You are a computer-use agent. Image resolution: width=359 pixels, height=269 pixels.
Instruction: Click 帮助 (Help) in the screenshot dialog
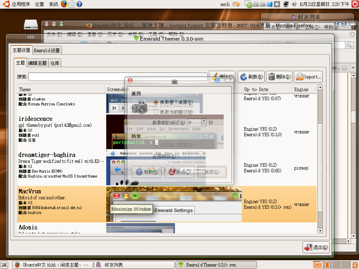147,172
